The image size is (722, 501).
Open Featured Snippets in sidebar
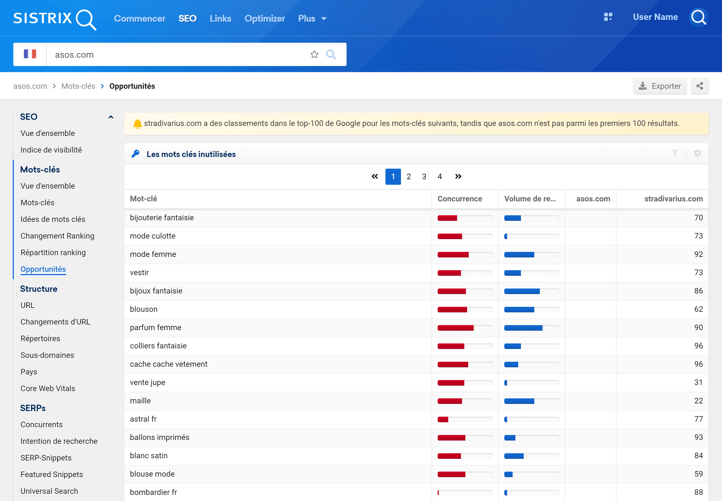(52, 474)
